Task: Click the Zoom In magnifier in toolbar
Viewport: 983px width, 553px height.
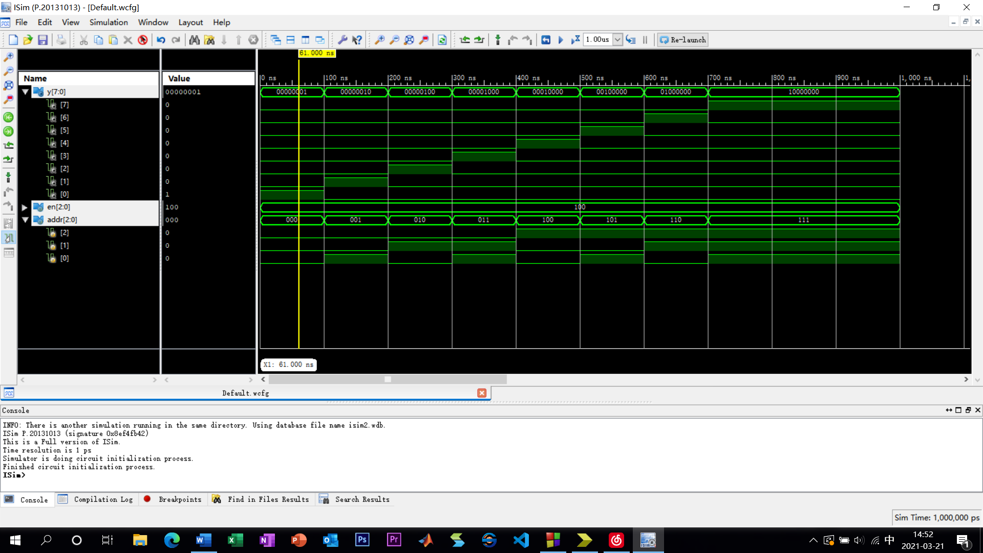Action: click(x=379, y=40)
